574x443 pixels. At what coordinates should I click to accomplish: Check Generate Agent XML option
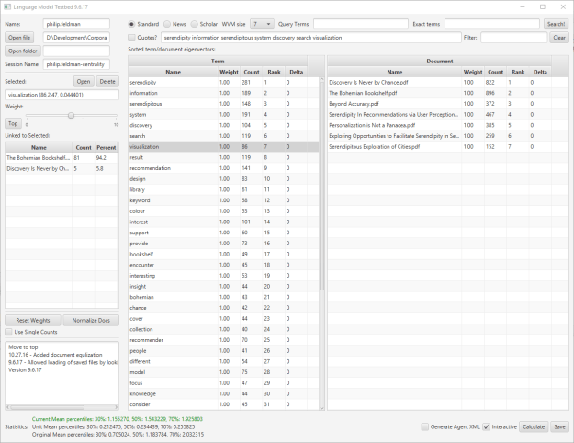tap(425, 426)
